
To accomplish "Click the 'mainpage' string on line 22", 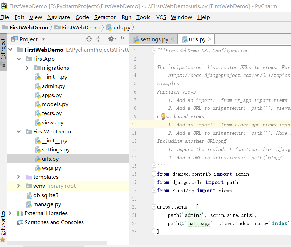I will click(199, 223).
